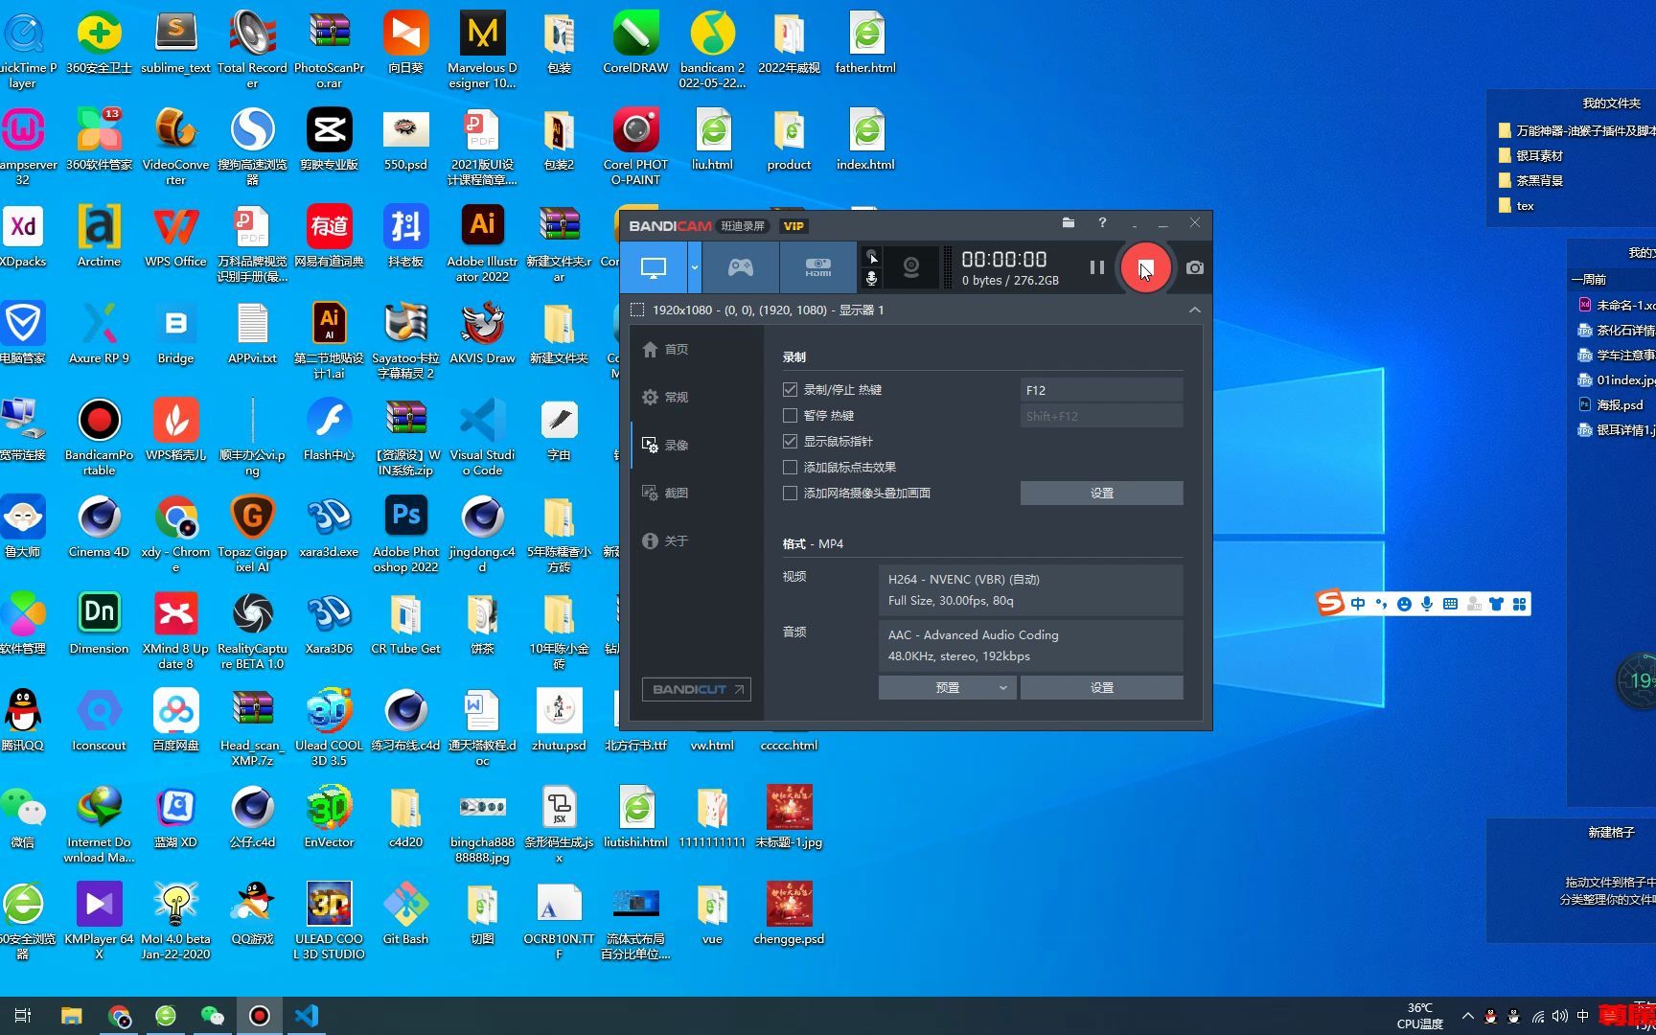This screenshot has height=1035, width=1656.
Task: Click the red record/stop button
Action: pos(1145,267)
